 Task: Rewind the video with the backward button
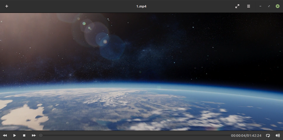click(x=5, y=135)
